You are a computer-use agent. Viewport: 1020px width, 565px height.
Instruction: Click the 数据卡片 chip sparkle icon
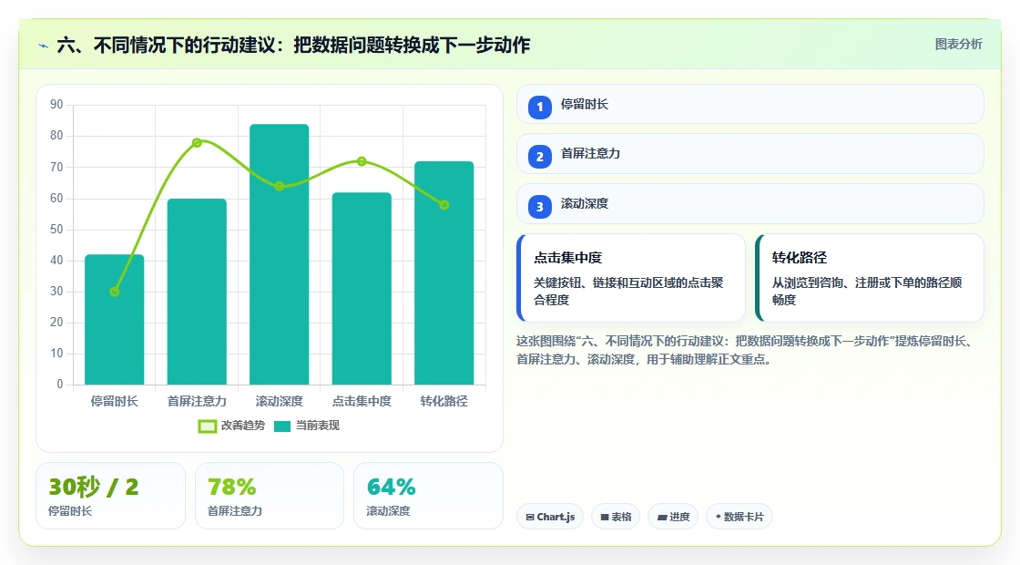pos(719,517)
